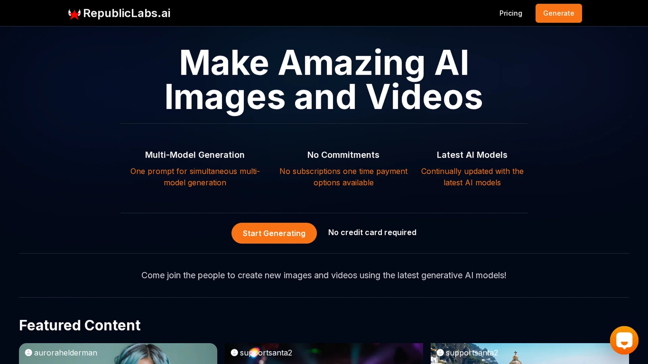Click the 'Come join the people' tagline
The height and width of the screenshot is (364, 648).
pyautogui.click(x=324, y=275)
